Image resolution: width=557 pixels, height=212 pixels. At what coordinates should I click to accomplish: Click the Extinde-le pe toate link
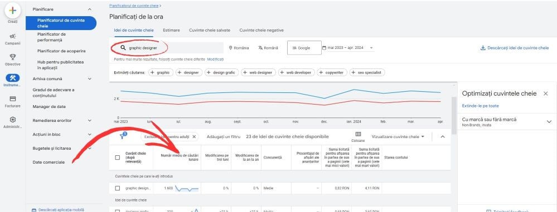pyautogui.click(x=480, y=106)
